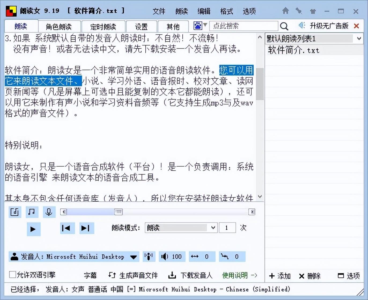Click 生成声音文件 button

coord(133,275)
